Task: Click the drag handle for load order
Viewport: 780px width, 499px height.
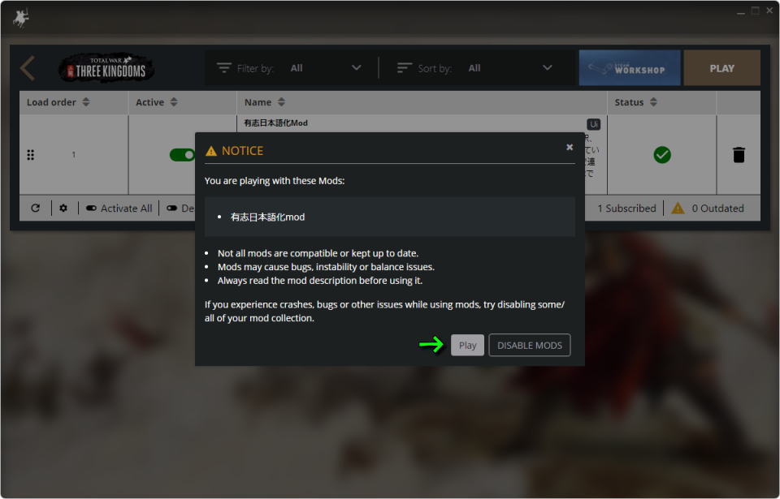Action: click(x=31, y=154)
